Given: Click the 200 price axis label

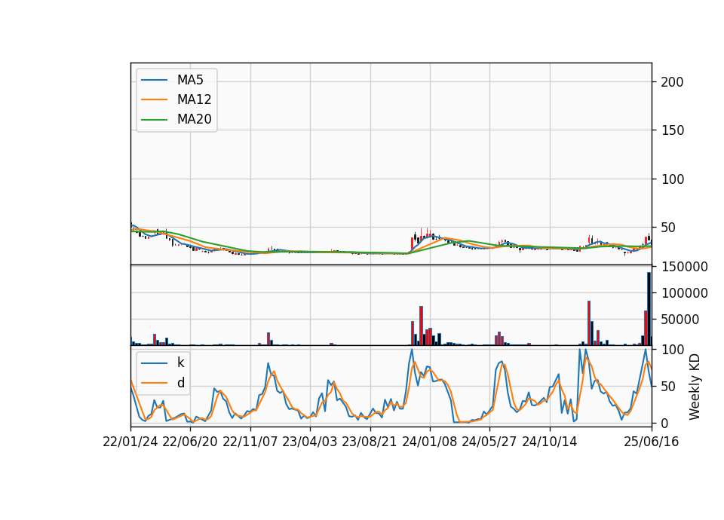Looking at the screenshot, I should (672, 82).
